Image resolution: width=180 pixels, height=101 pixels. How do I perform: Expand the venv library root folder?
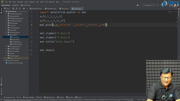(x=6, y=58)
